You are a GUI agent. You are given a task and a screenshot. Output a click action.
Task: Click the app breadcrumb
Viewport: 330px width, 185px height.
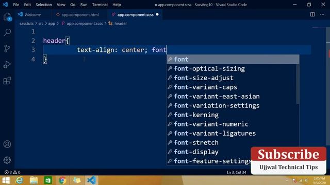click(x=52, y=24)
